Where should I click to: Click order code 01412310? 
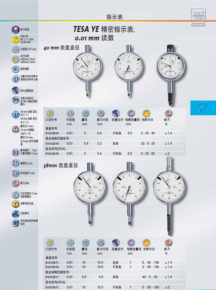52,267
